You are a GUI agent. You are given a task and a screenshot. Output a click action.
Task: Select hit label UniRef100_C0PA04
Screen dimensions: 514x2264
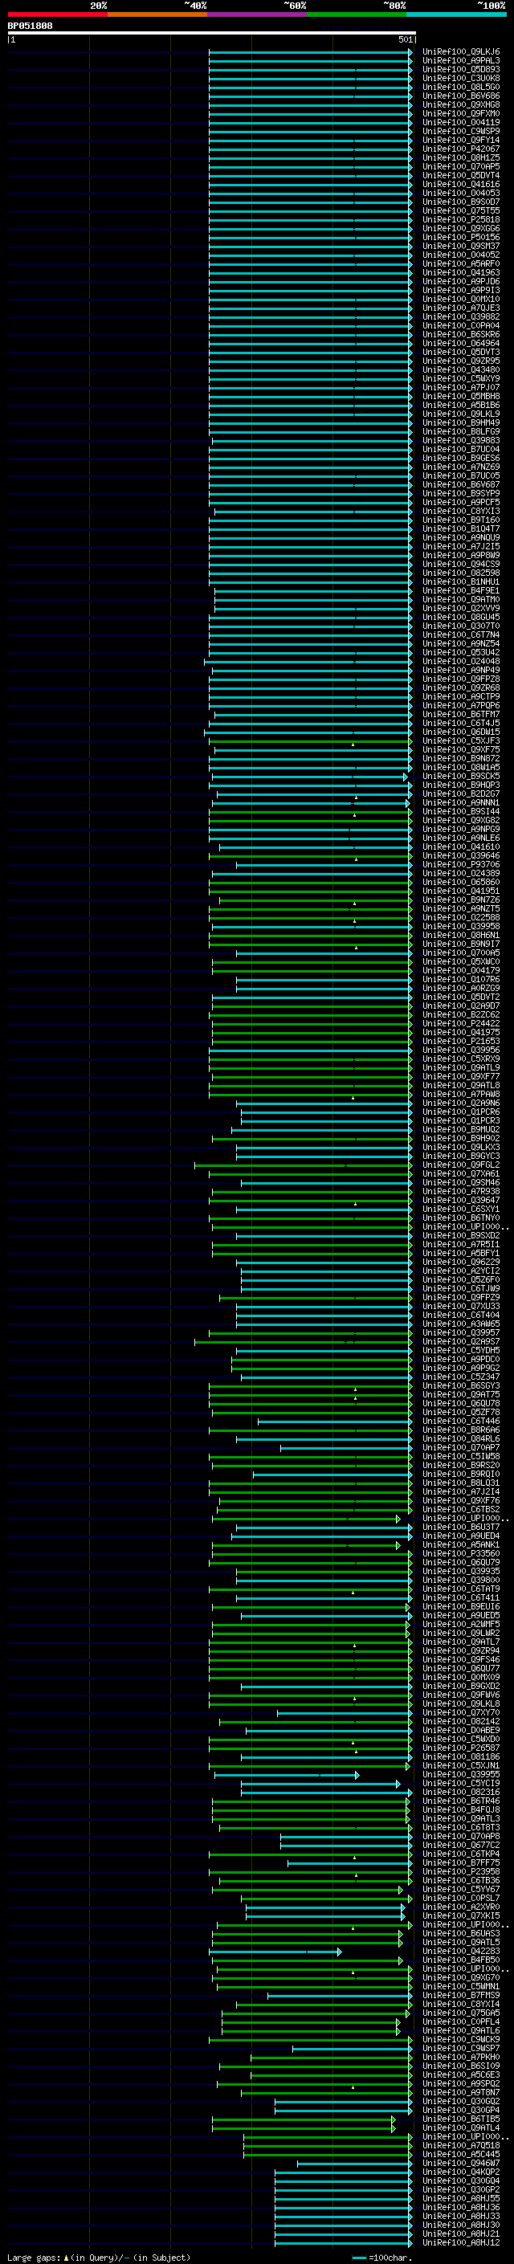pos(461,325)
